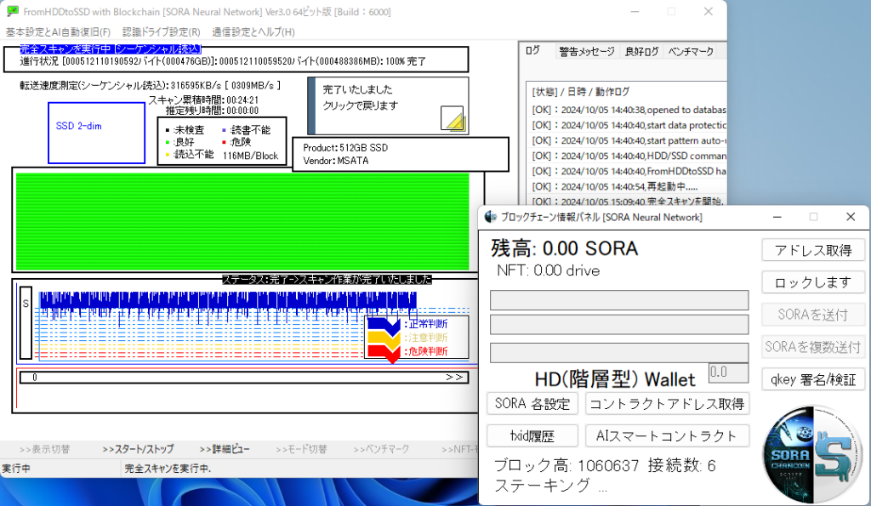Switch to the ベンチマーク tab

691,52
